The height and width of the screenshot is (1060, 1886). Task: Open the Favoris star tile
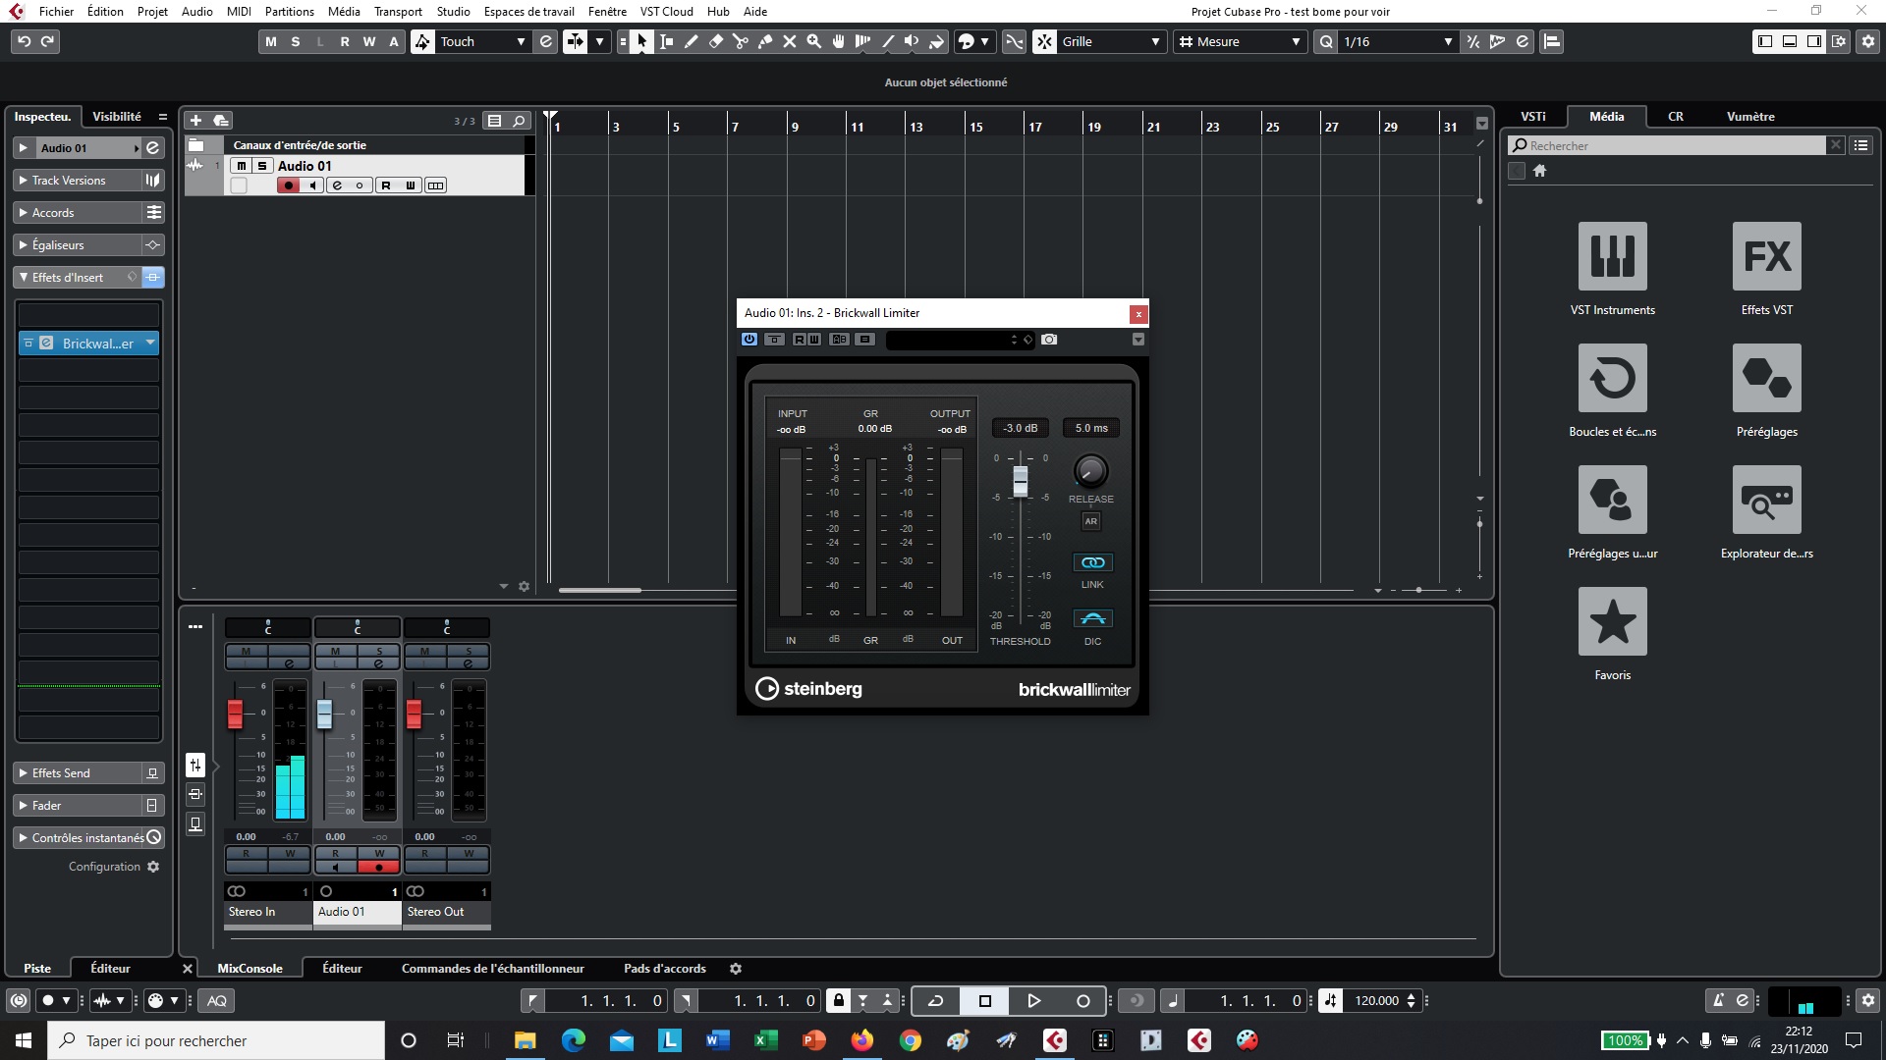click(1612, 621)
